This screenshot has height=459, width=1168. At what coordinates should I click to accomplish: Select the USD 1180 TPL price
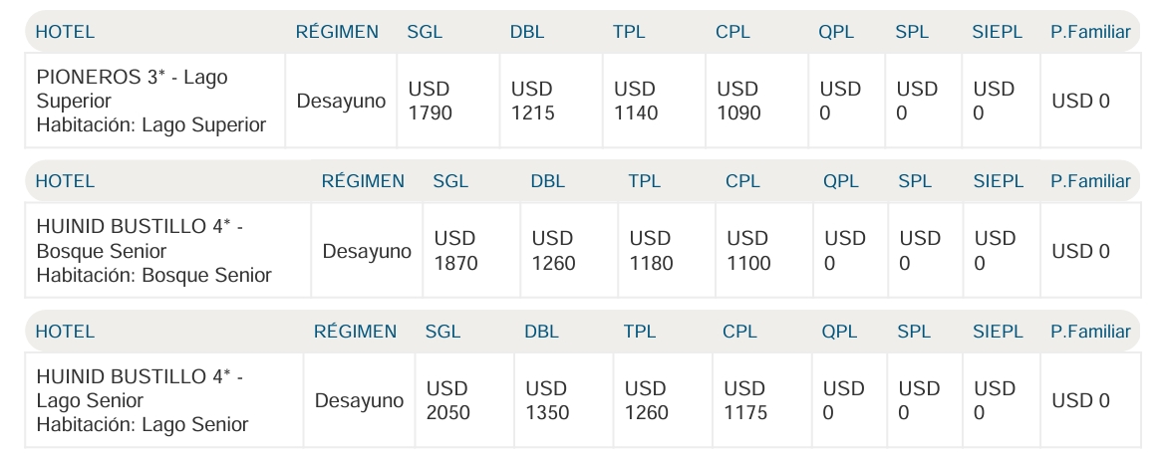click(652, 251)
